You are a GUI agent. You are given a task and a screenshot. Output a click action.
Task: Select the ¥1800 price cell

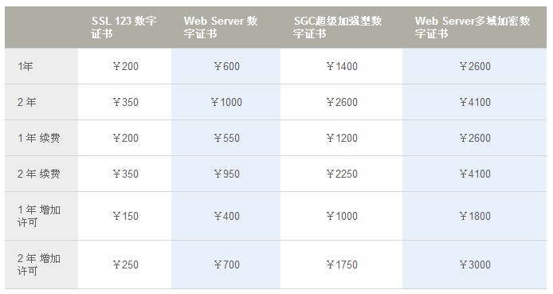pos(475,216)
